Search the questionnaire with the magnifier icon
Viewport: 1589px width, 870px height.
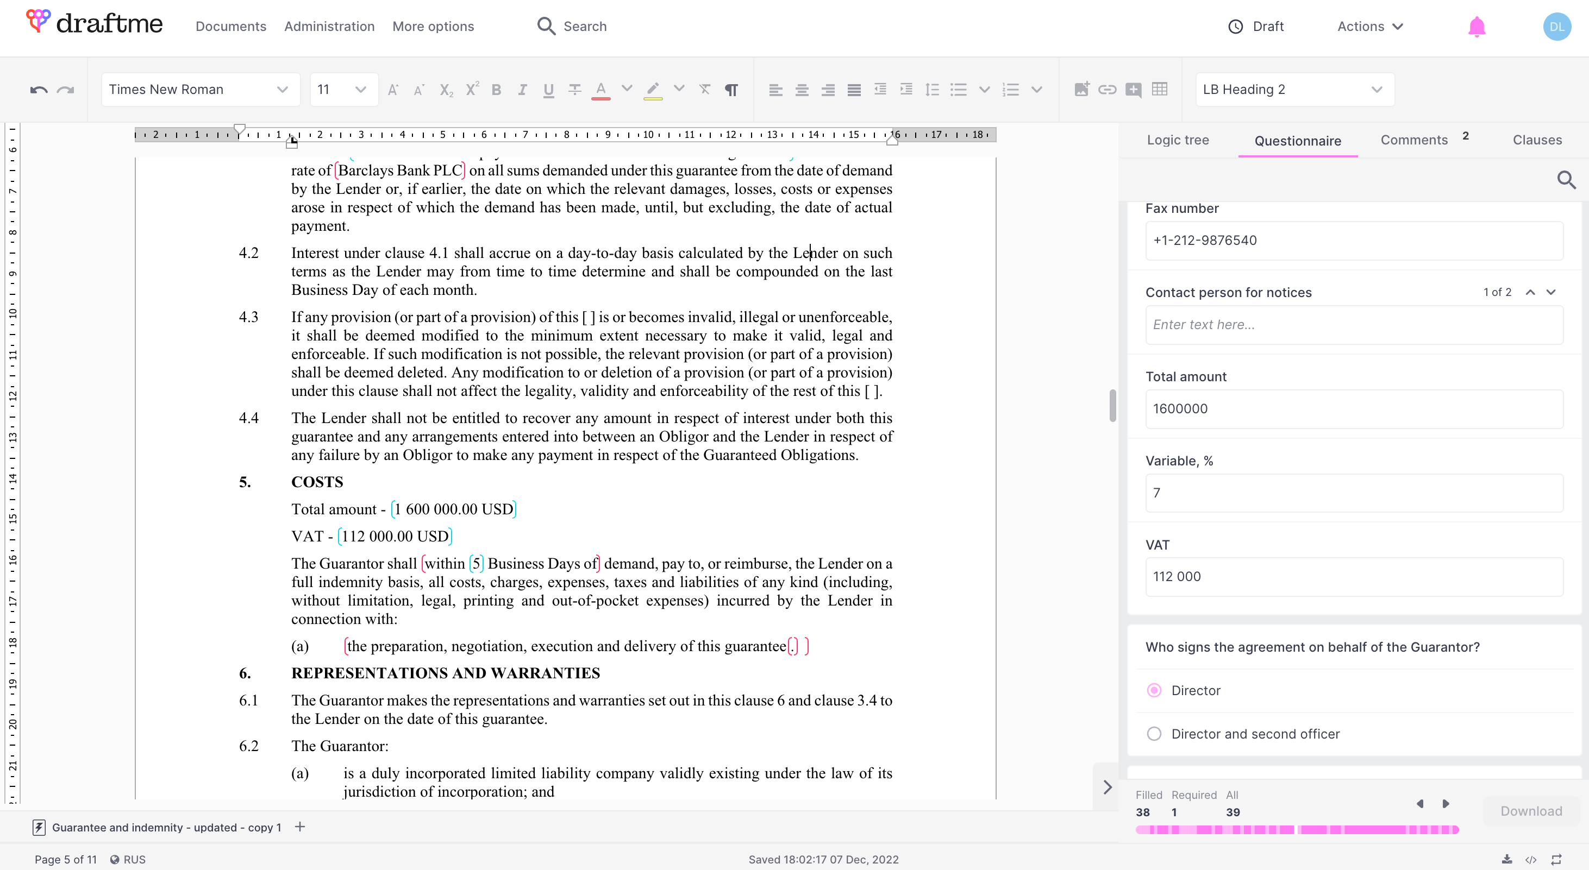click(1566, 180)
